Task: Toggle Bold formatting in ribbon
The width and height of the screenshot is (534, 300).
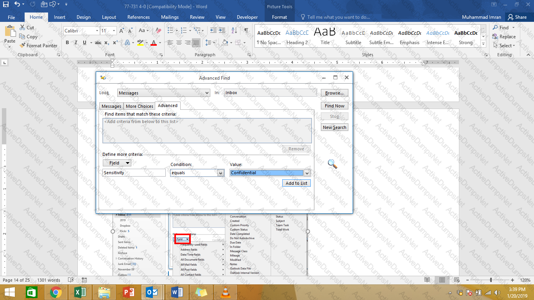Action: 67,43
